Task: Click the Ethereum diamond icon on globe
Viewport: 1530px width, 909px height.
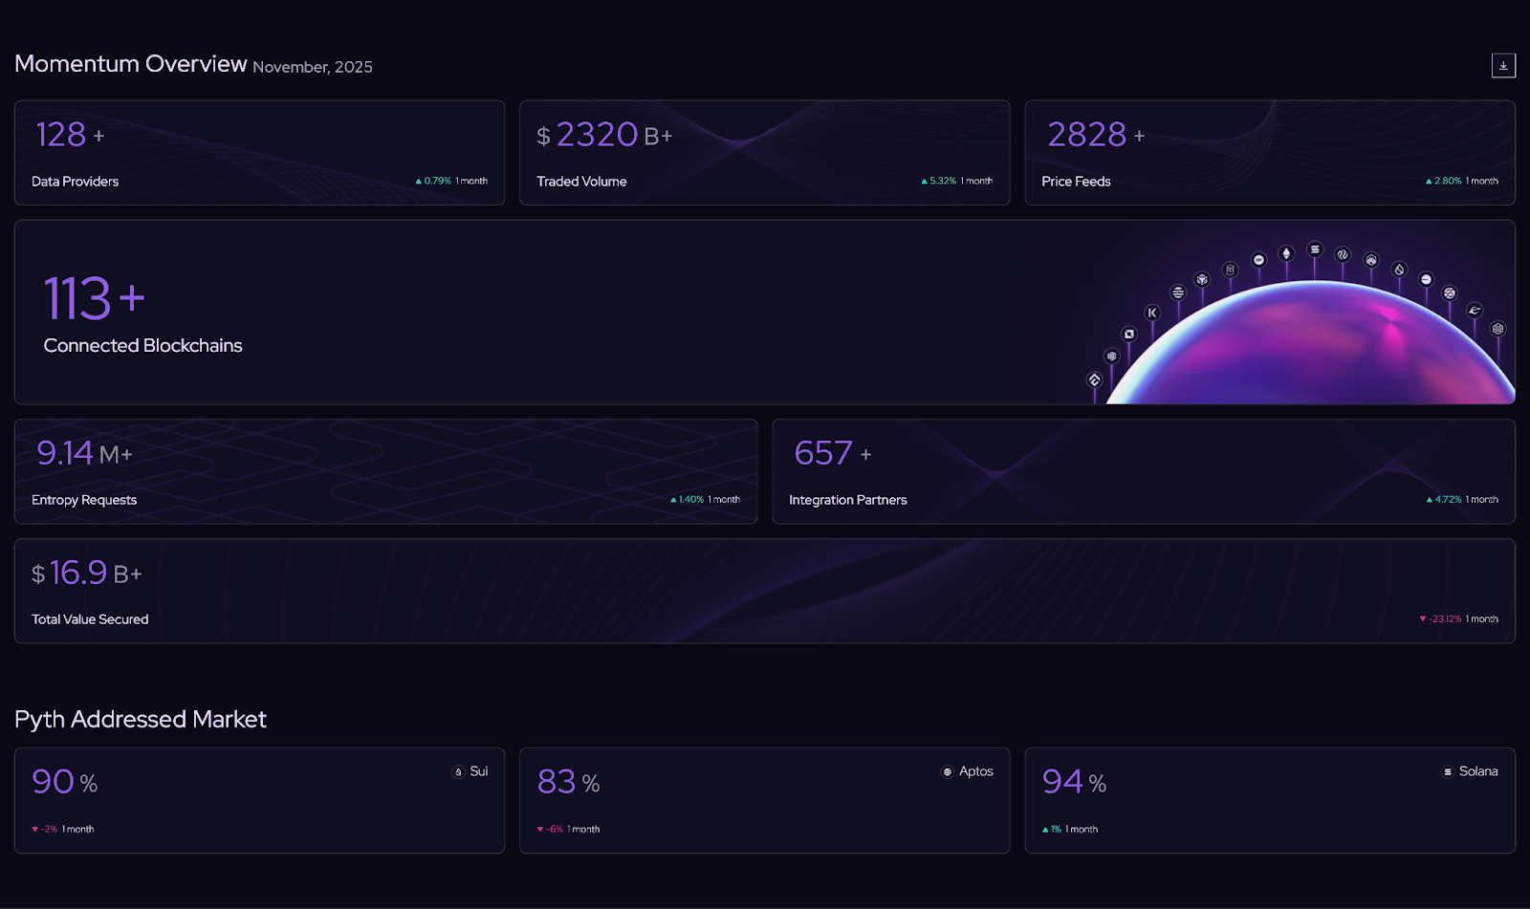Action: [1286, 253]
